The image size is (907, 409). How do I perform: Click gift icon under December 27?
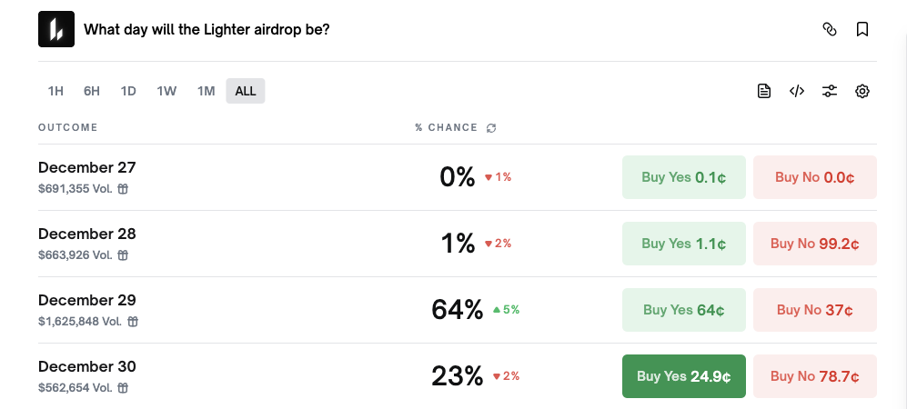tap(123, 188)
